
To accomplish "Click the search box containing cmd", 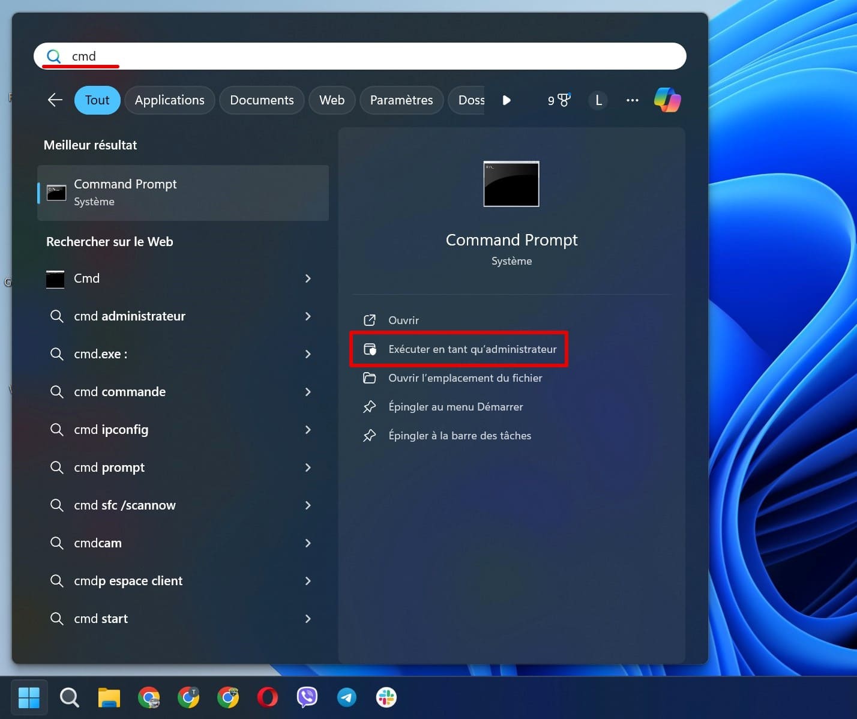I will pyautogui.click(x=359, y=56).
